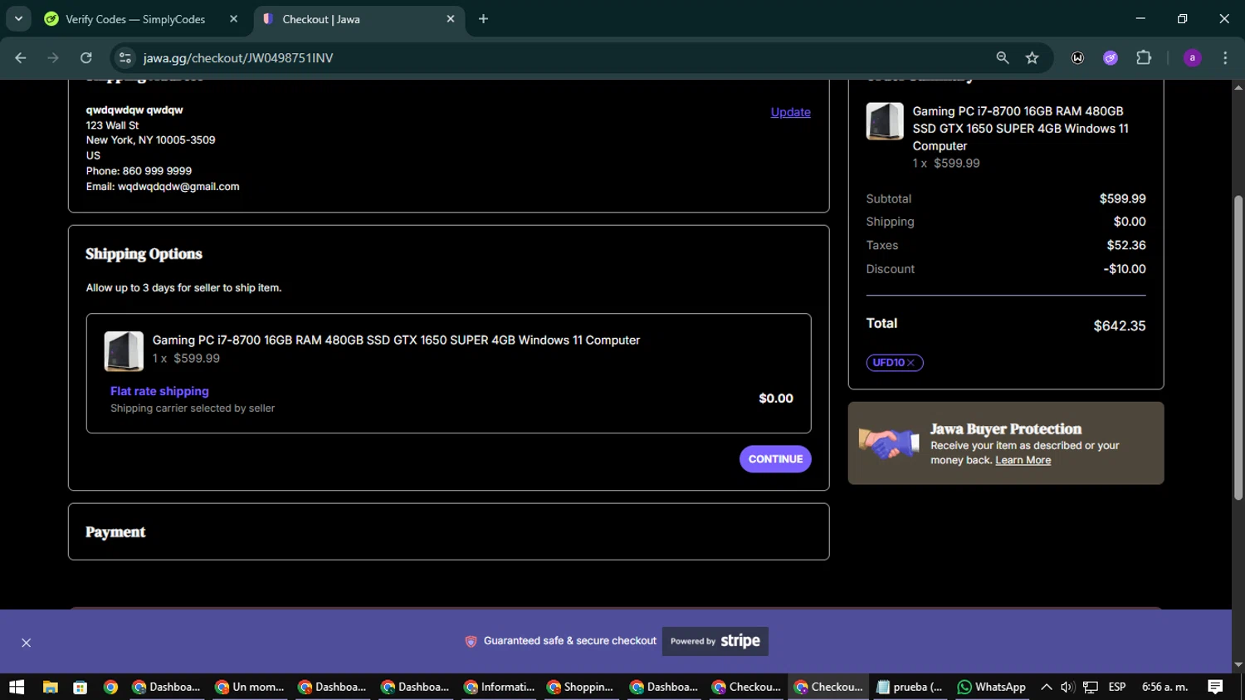Go forward in browser history
This screenshot has width=1245, height=700.
point(53,58)
